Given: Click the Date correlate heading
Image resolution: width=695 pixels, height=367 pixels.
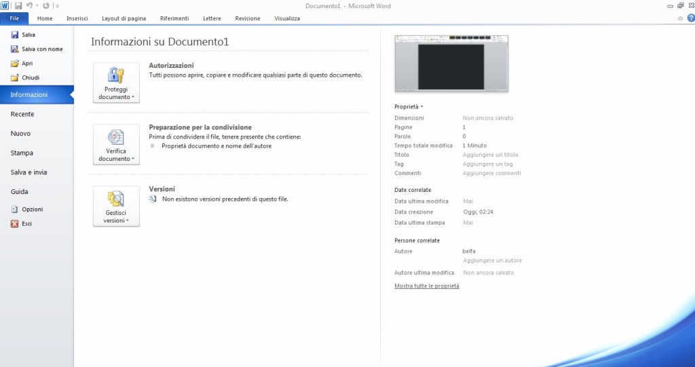Looking at the screenshot, I should (x=412, y=190).
